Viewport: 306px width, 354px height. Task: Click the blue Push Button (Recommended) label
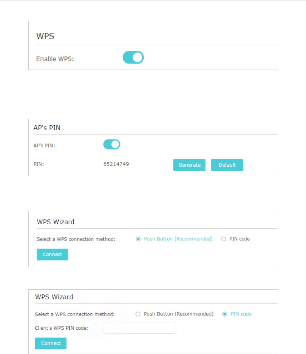pyautogui.click(x=178, y=239)
